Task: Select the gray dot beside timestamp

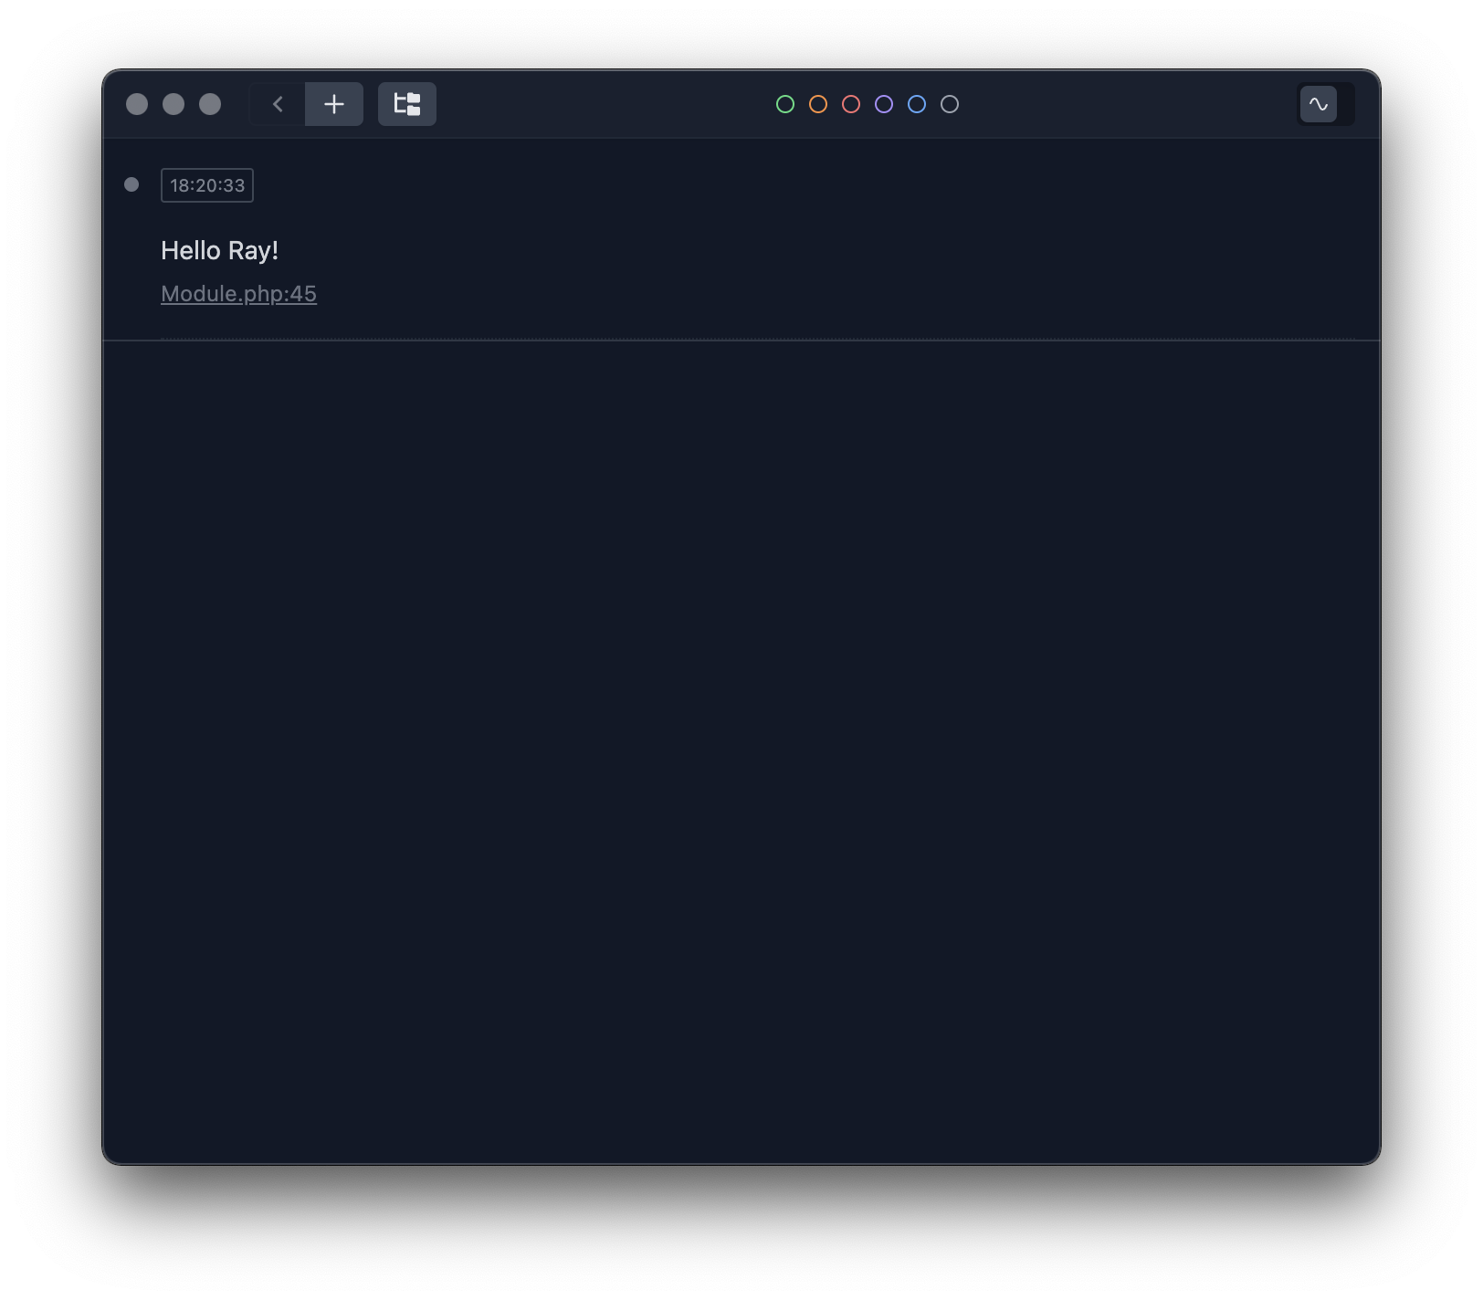Action: (x=131, y=184)
